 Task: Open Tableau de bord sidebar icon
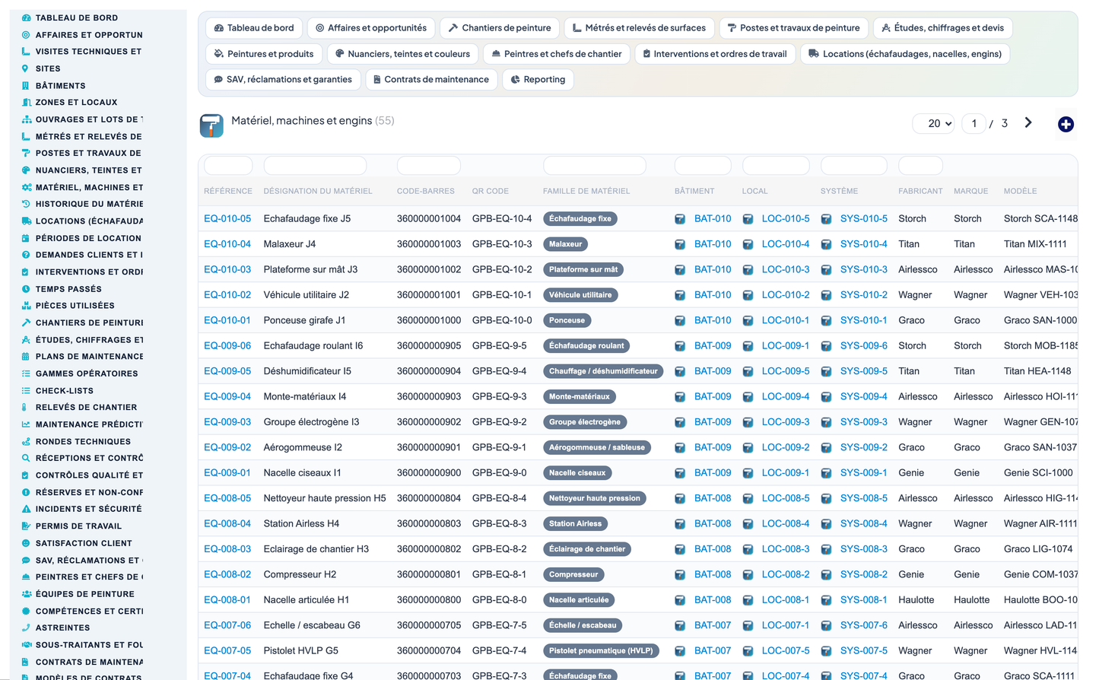point(26,17)
